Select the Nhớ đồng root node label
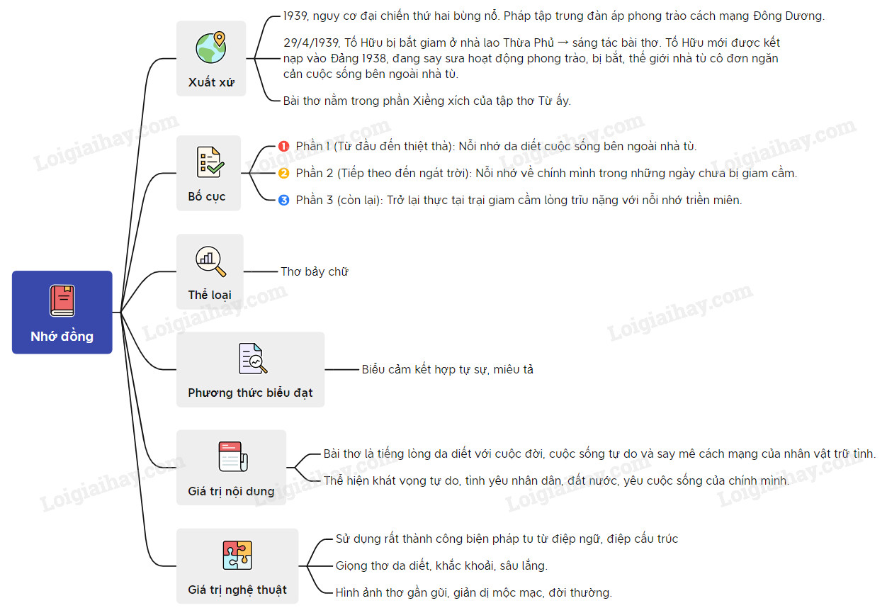This screenshot has width=887, height=608. coord(62,336)
